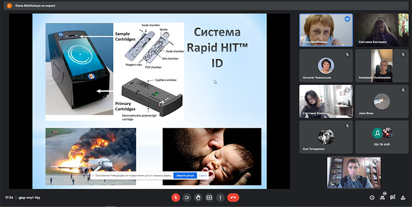Click the meeting code 'gpg-ooyi-fqy'
412x207 pixels.
pyautogui.click(x=29, y=198)
